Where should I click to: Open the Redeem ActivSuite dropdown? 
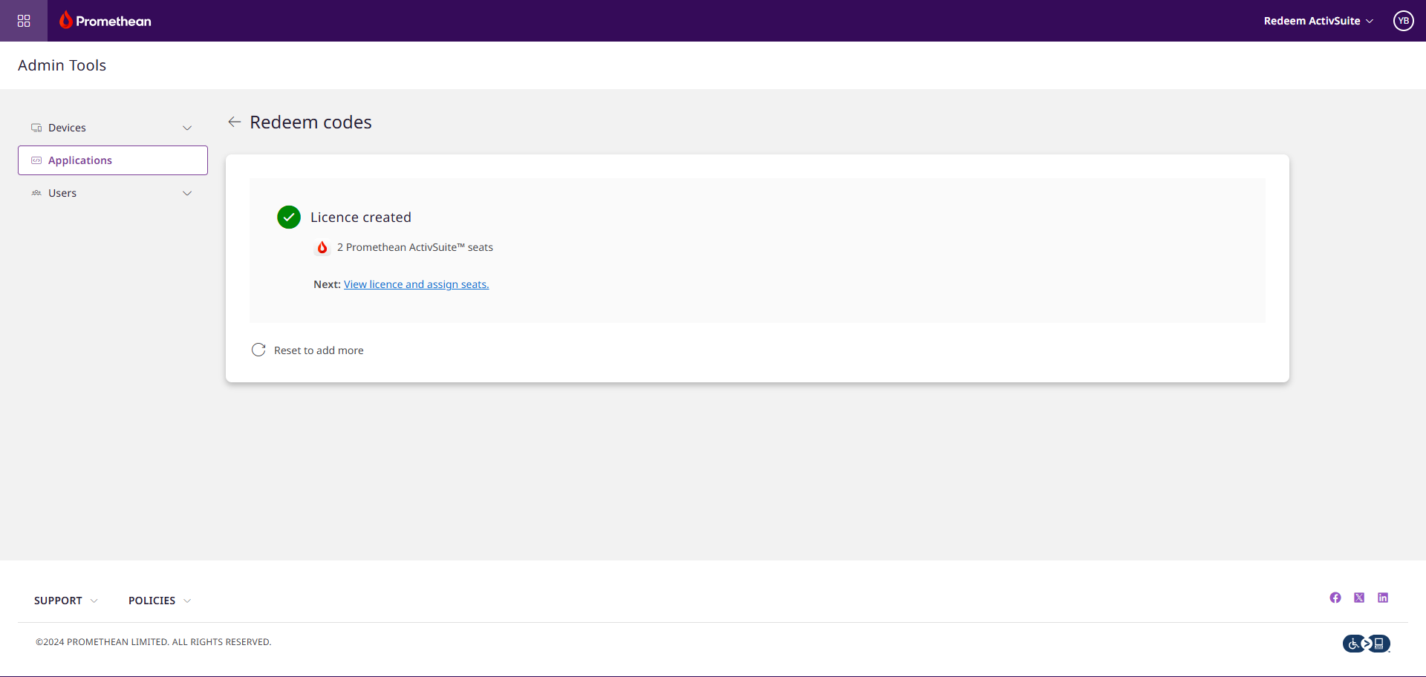[x=1318, y=21]
